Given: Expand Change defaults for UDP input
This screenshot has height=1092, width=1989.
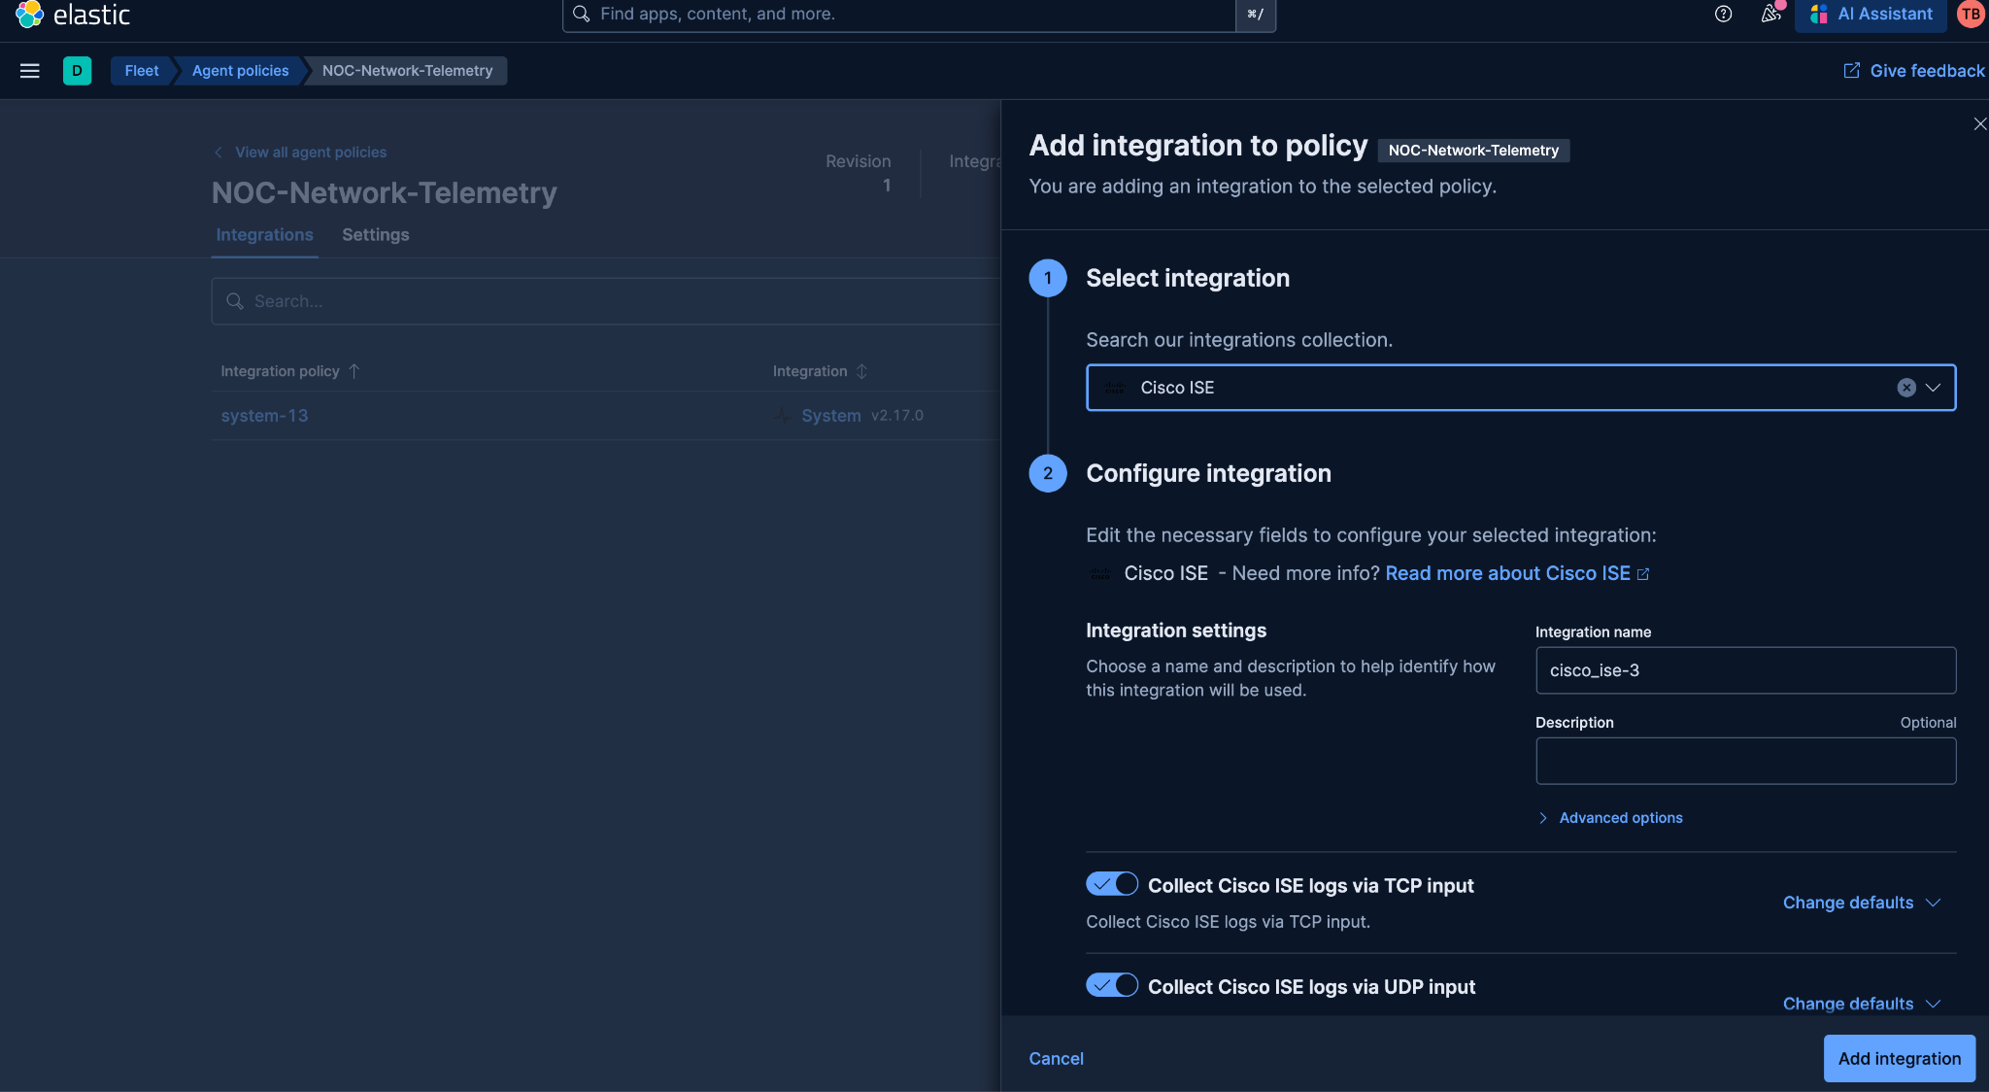Looking at the screenshot, I should point(1862,1004).
